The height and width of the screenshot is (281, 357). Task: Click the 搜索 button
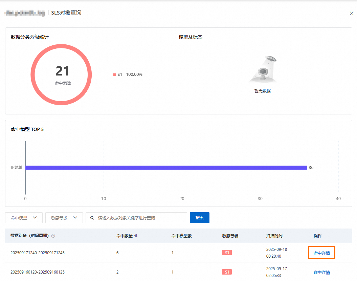(199, 218)
